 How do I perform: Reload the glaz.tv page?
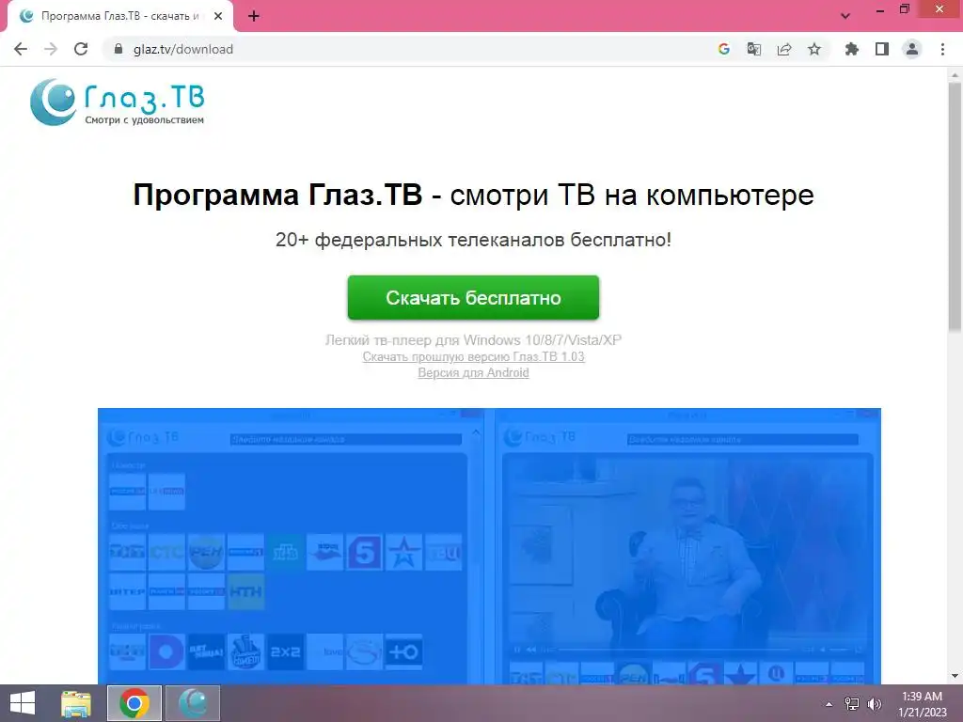click(x=81, y=49)
